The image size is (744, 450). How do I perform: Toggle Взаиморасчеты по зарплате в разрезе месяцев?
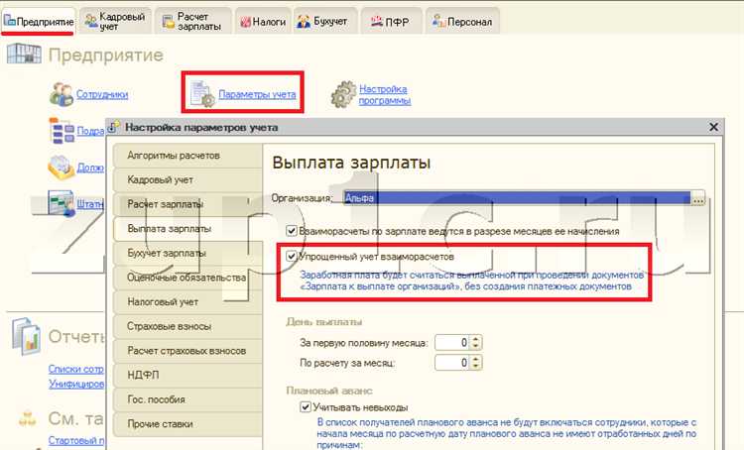click(292, 231)
